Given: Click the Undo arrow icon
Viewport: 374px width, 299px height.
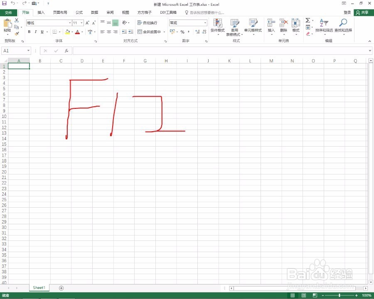Looking at the screenshot, I should pos(13,3).
